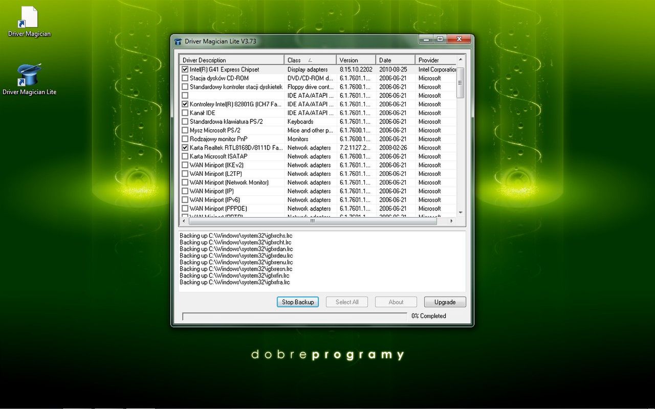Select the DVD/CD-ROM drives class cell
Screen dimensions: 655x409
pyautogui.click(x=310, y=78)
